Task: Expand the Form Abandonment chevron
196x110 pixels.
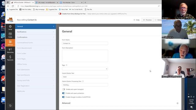Action: (54, 48)
